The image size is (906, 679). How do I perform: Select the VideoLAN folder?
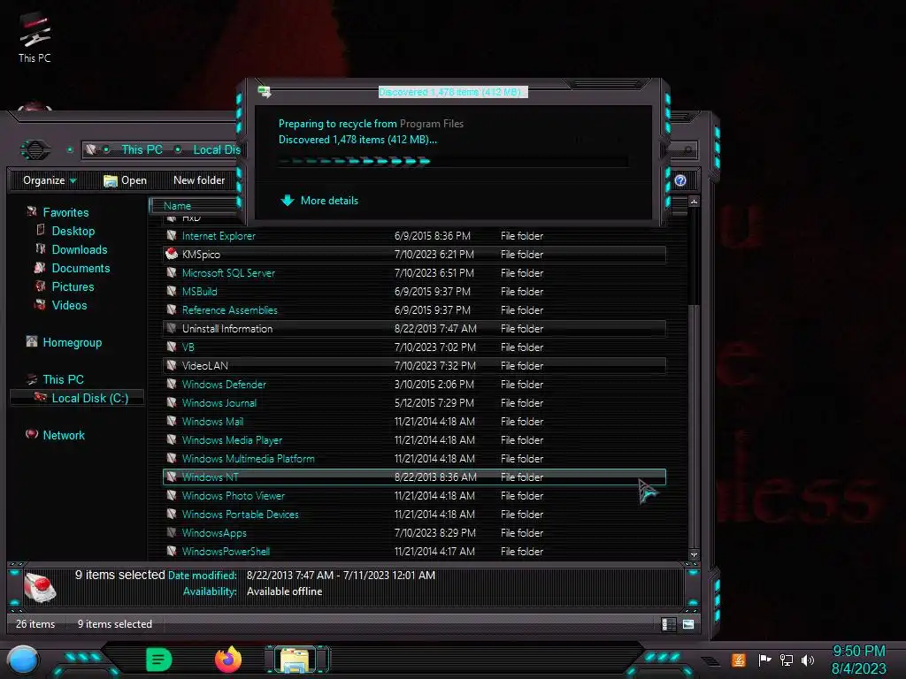coord(415,365)
